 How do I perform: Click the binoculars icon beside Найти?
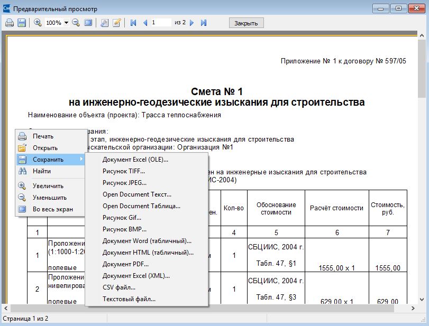[22, 171]
